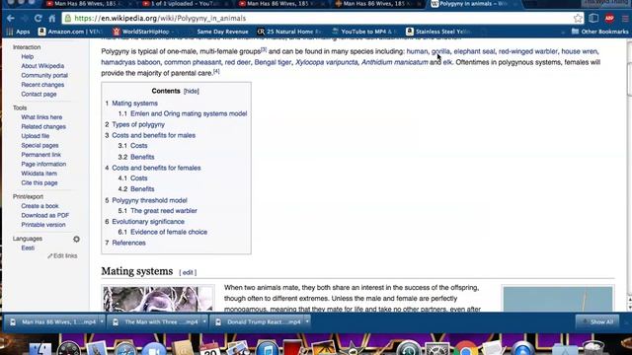Open the Same Day Revenue bookmark

pyautogui.click(x=222, y=32)
